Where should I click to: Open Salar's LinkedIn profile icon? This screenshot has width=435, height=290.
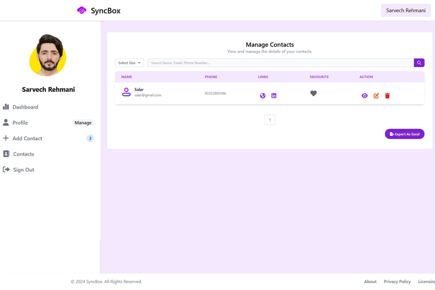tap(274, 95)
